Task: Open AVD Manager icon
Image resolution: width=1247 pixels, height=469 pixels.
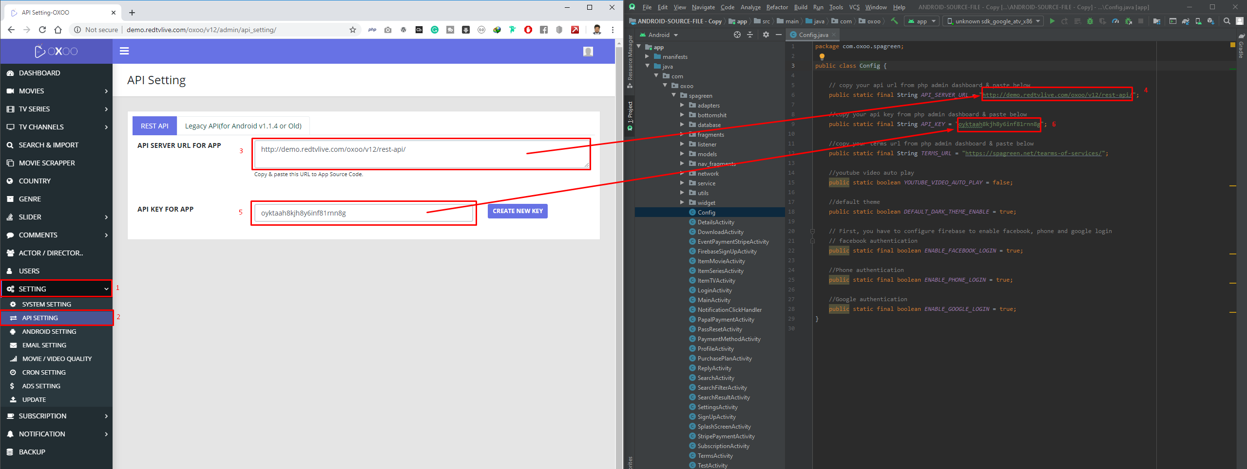Action: 1198,21
